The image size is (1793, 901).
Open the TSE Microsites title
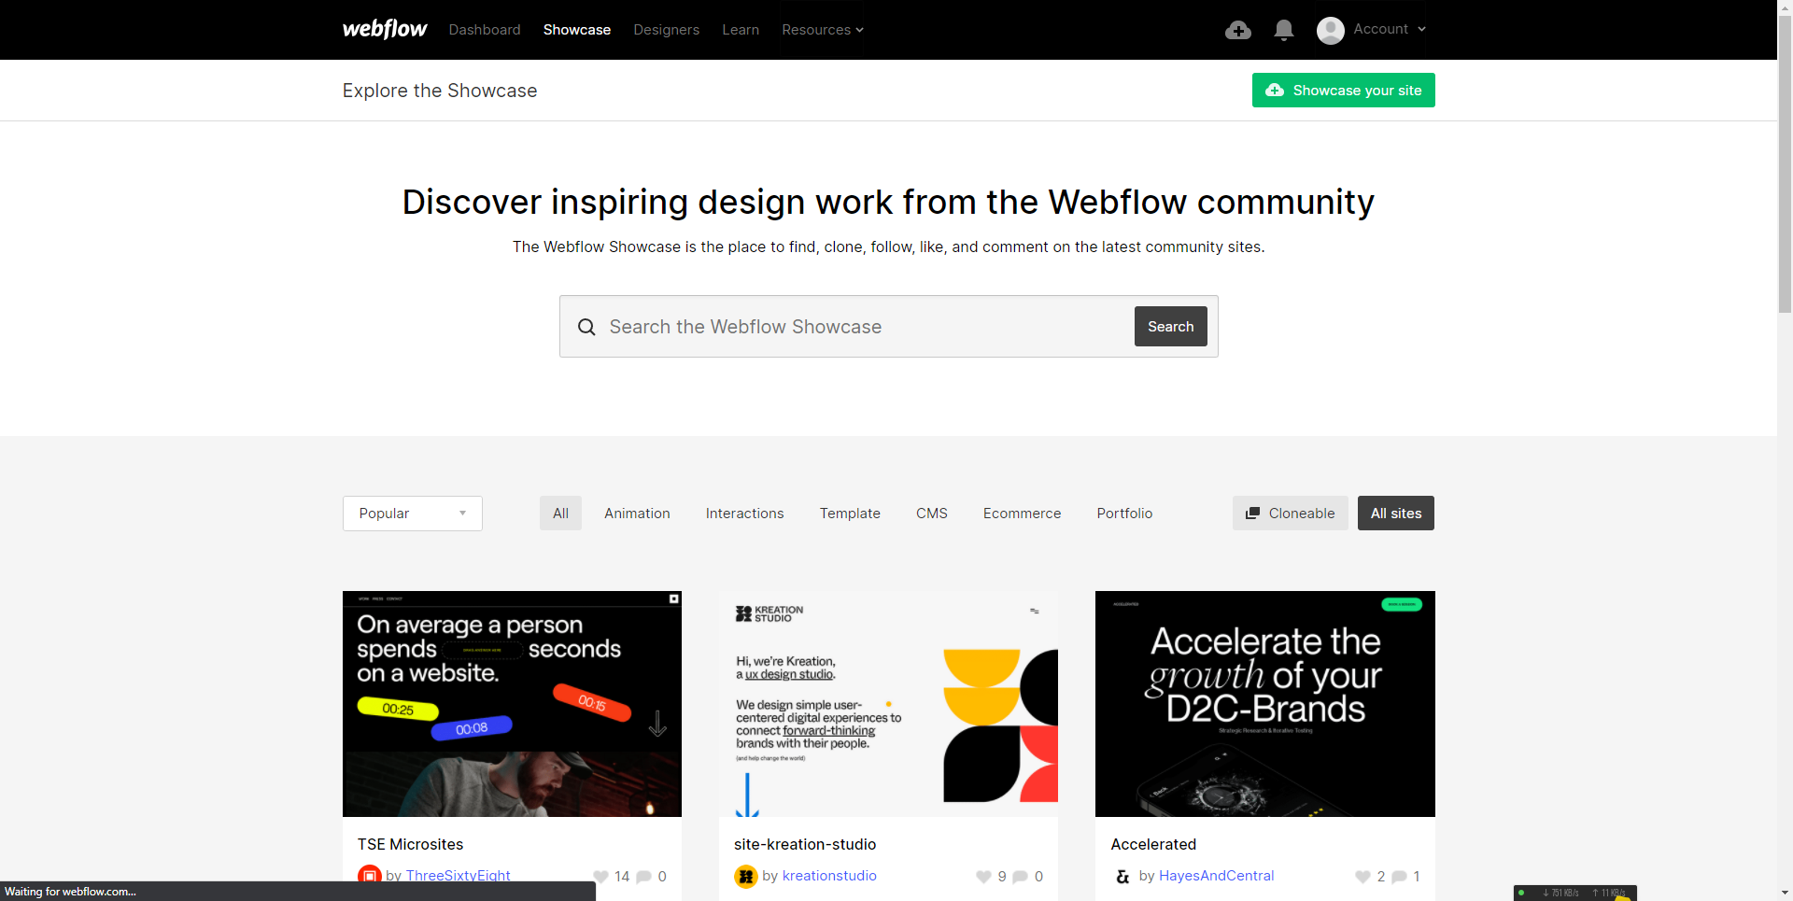(410, 844)
